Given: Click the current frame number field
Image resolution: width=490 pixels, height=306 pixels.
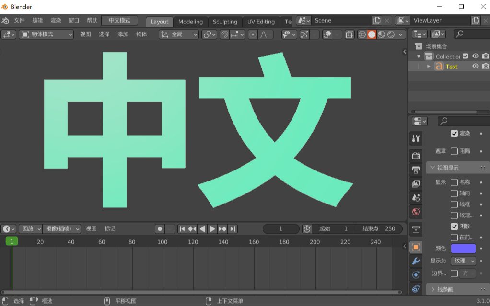Looking at the screenshot, I should click(x=281, y=229).
